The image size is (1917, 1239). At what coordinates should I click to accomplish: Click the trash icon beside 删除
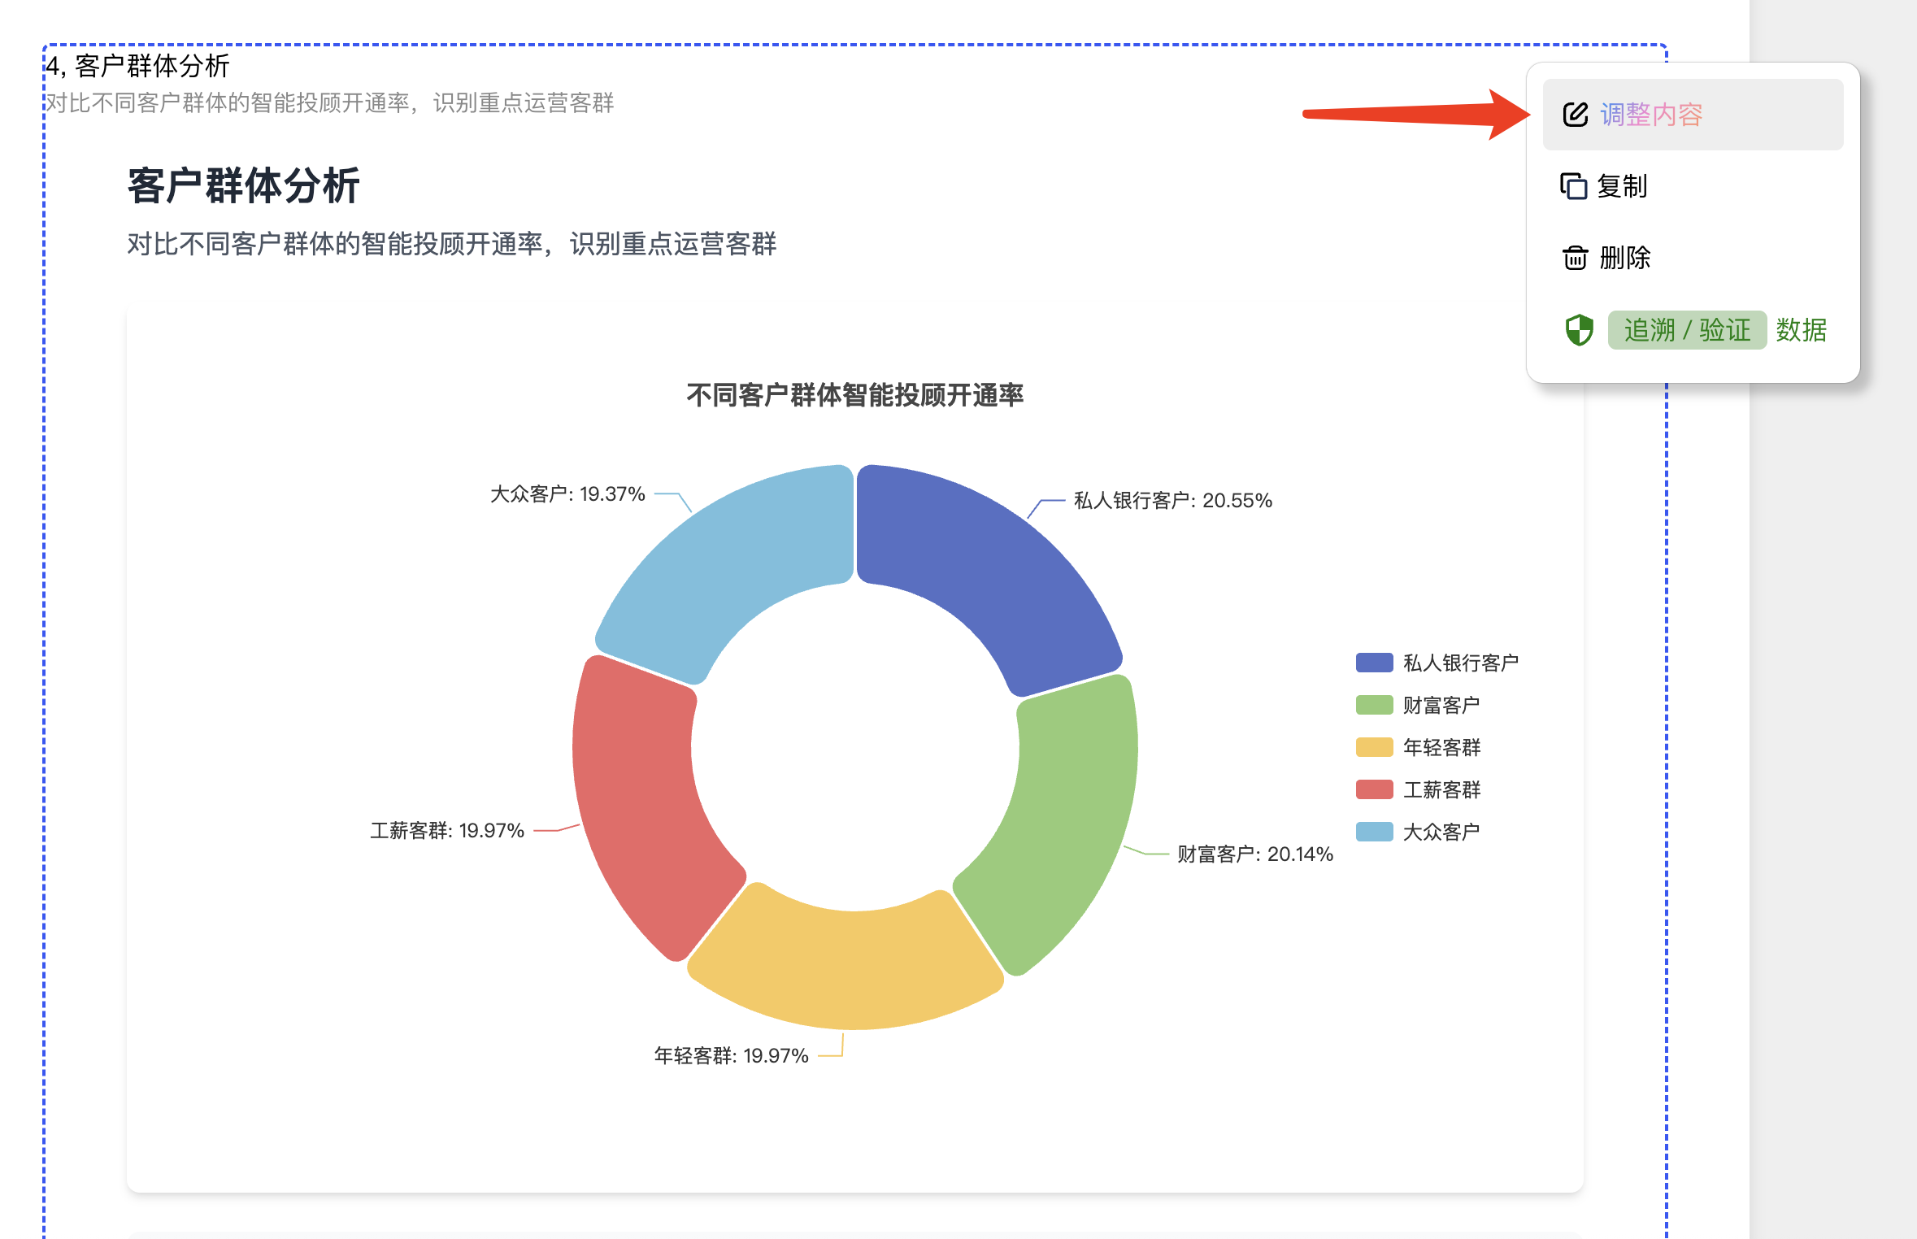(x=1575, y=259)
